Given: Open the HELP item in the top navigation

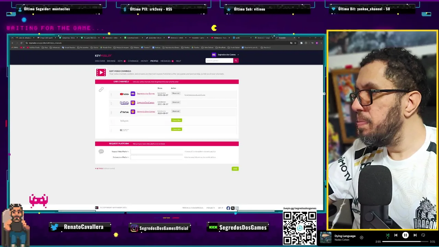Looking at the screenshot, I should [178, 61].
